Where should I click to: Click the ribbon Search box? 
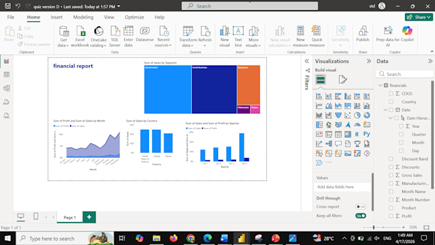[x=249, y=6]
